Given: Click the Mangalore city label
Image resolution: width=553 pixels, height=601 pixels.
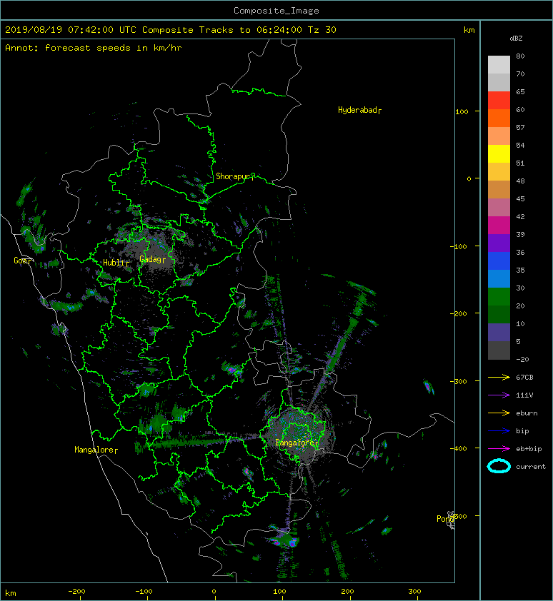Looking at the screenshot, I should click(94, 450).
